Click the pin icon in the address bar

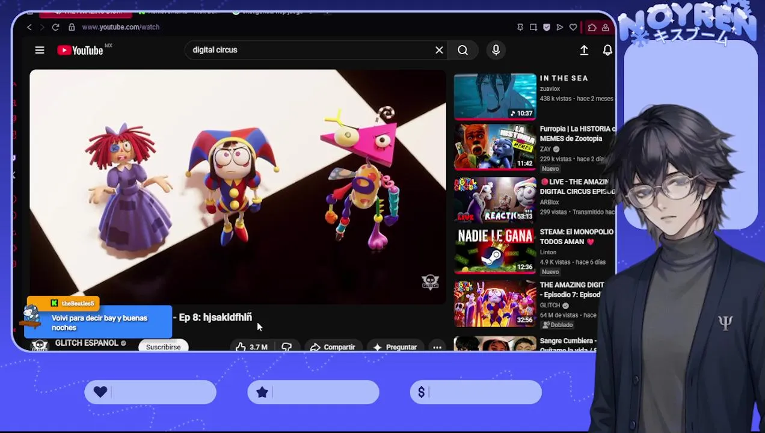[x=520, y=27]
